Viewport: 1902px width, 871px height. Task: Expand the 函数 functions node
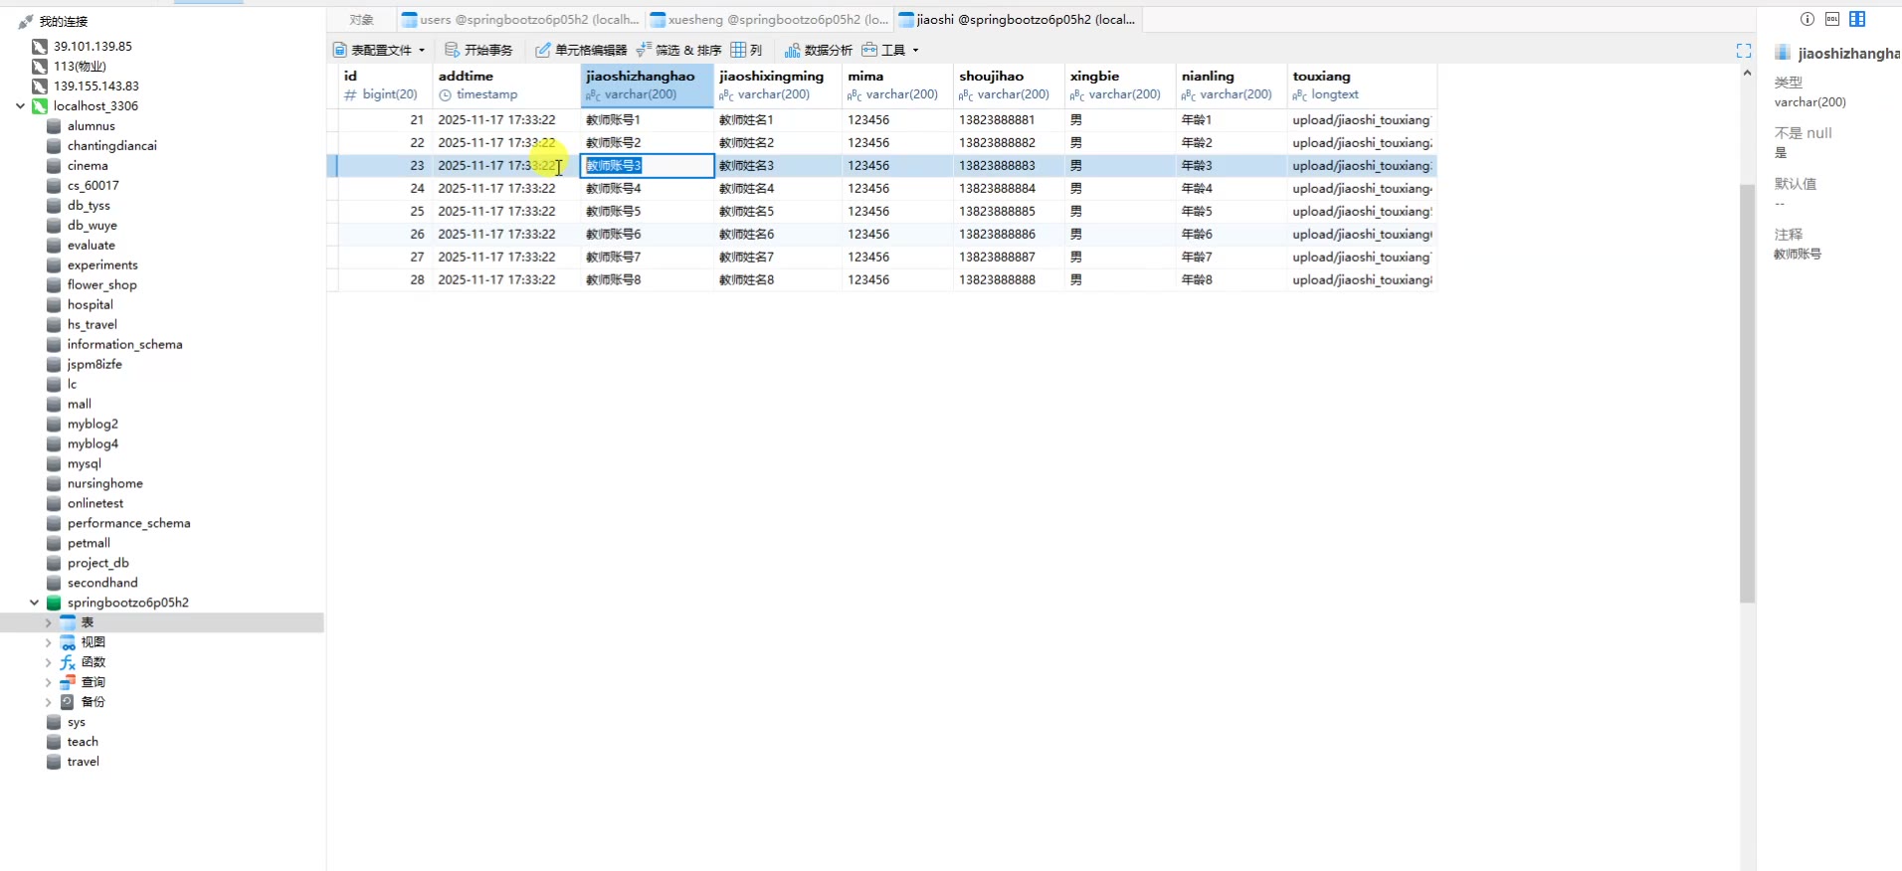pos(48,662)
